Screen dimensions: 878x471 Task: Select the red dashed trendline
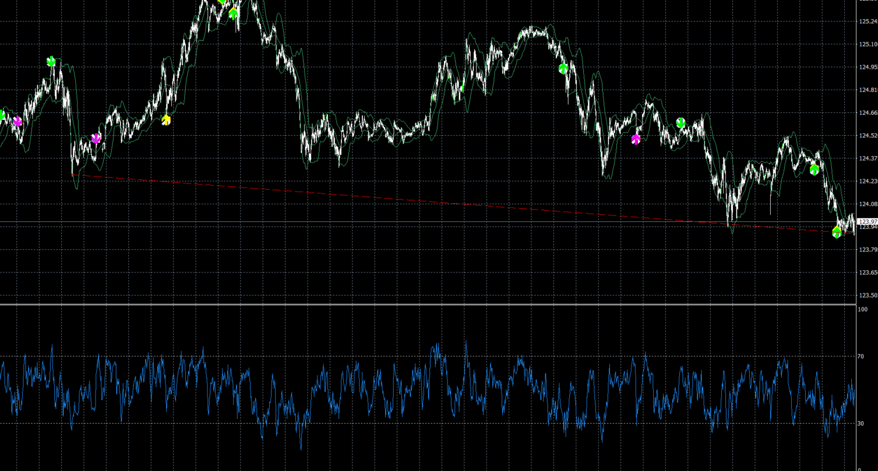click(x=408, y=200)
